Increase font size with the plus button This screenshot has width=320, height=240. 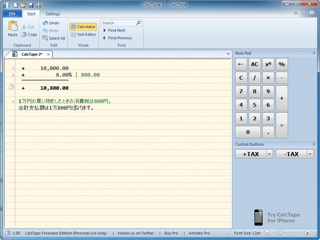(x=307, y=233)
